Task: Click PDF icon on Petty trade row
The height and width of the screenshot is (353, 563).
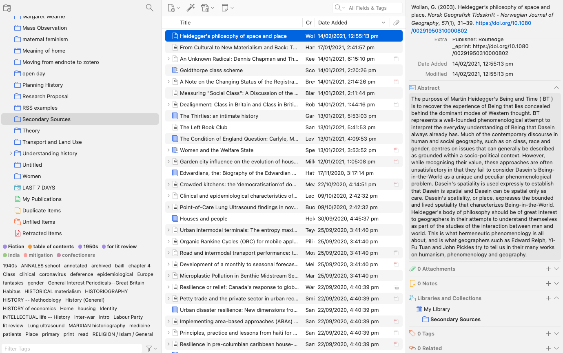Action: point(396,298)
